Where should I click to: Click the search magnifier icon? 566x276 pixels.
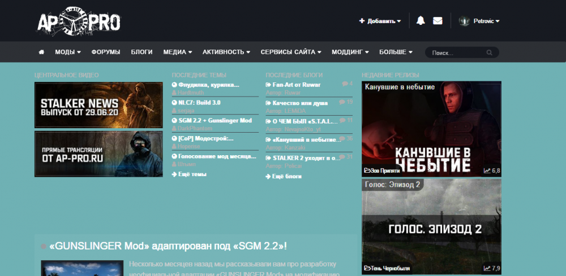pos(489,52)
